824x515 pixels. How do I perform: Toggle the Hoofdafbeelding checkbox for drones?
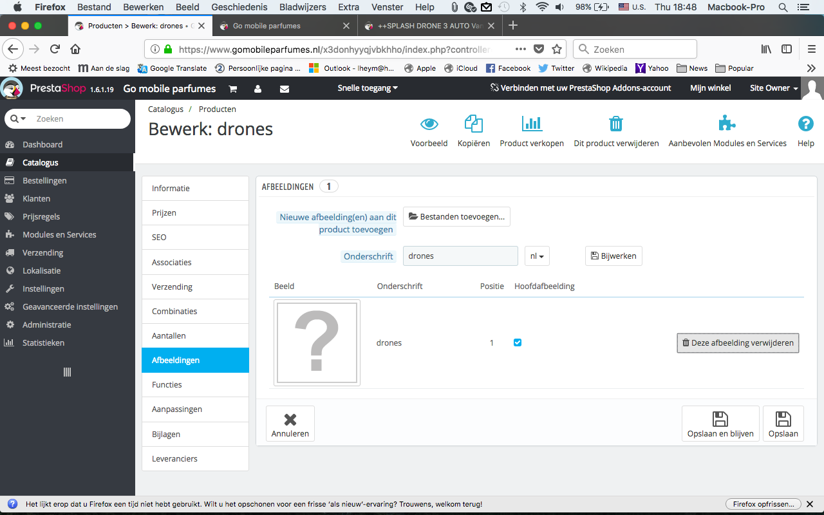point(518,342)
